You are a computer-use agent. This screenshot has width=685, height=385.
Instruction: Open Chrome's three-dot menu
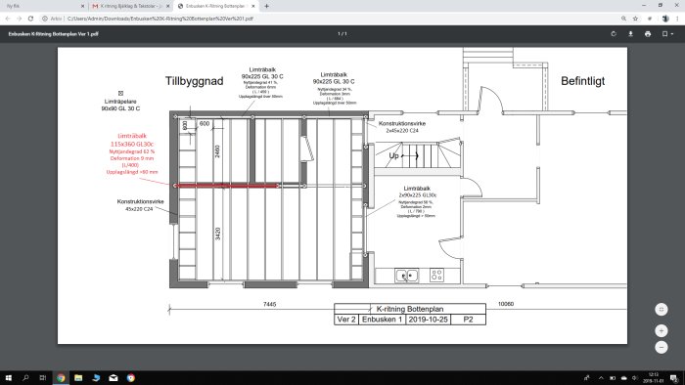tap(677, 19)
